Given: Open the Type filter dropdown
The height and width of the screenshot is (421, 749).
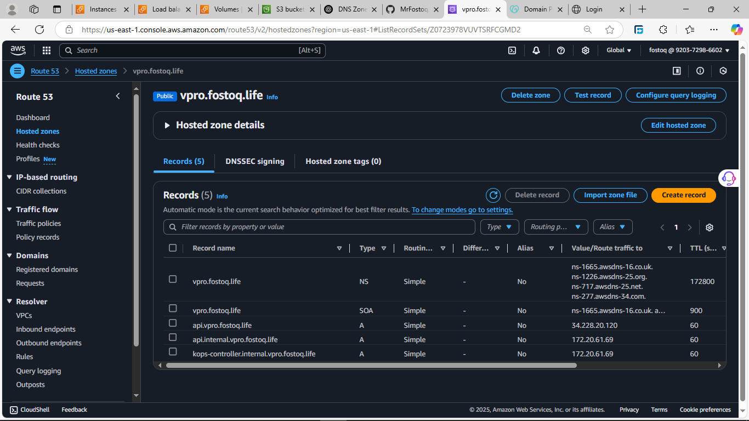Looking at the screenshot, I should (x=500, y=227).
